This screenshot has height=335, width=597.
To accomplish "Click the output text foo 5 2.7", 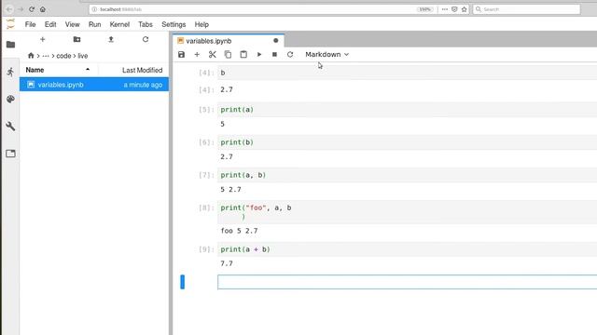I will click(x=239, y=231).
